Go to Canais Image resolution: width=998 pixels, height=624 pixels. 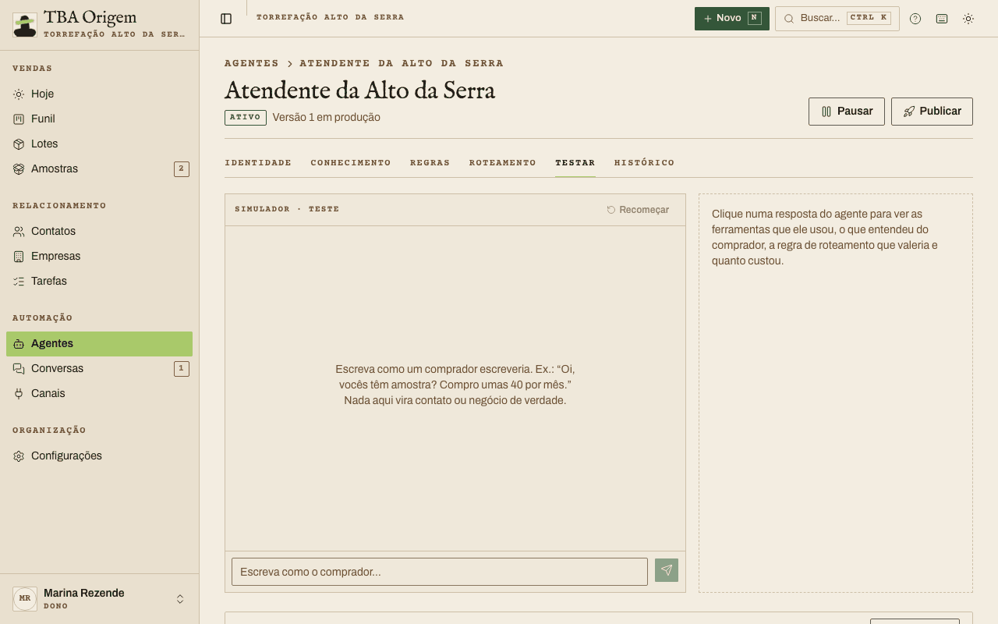tap(99, 393)
